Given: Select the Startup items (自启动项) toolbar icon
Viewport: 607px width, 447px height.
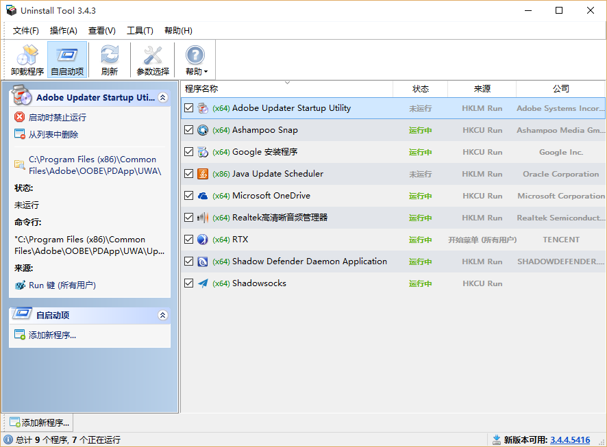Looking at the screenshot, I should click(67, 55).
